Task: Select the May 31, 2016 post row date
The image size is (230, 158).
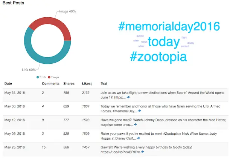Action: click(14, 92)
